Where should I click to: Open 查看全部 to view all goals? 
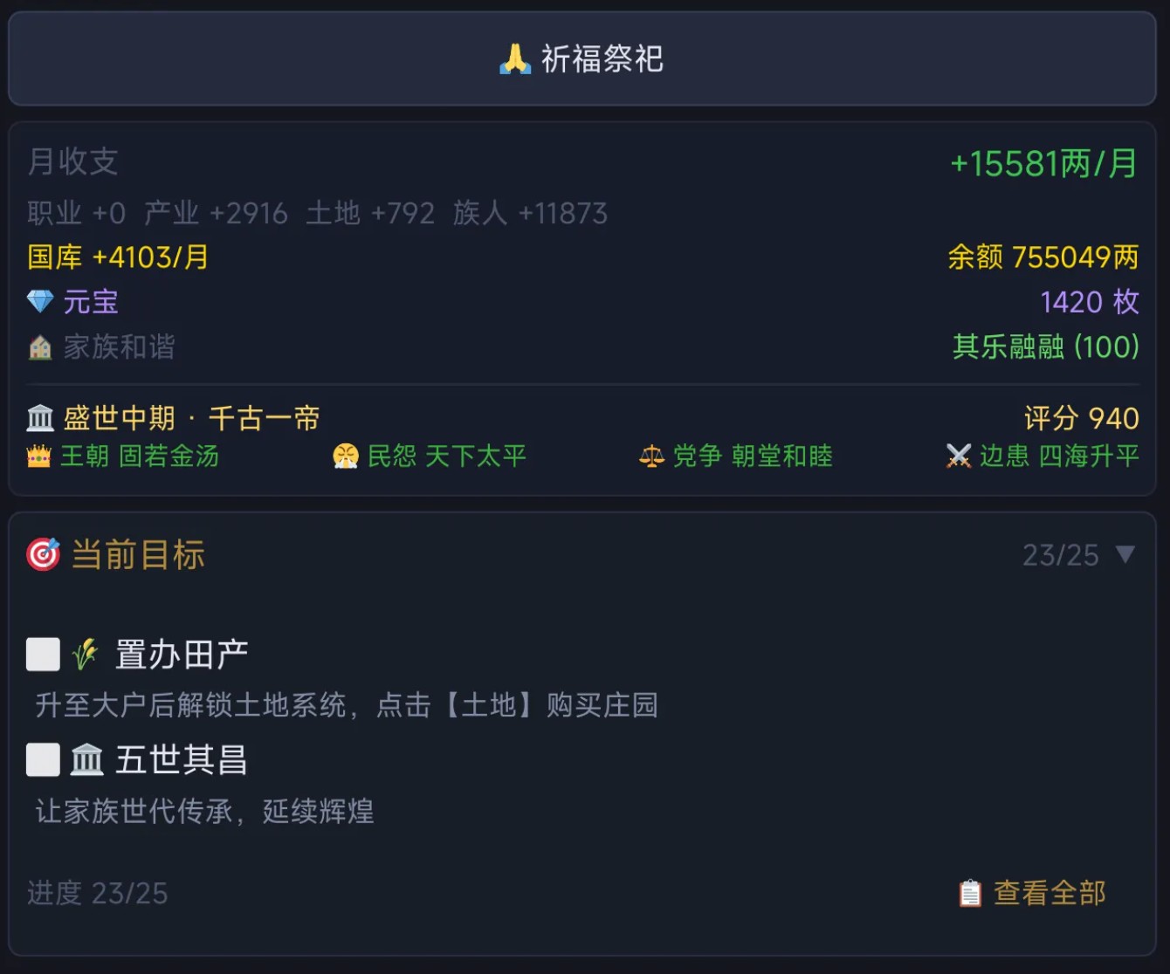(x=1050, y=893)
